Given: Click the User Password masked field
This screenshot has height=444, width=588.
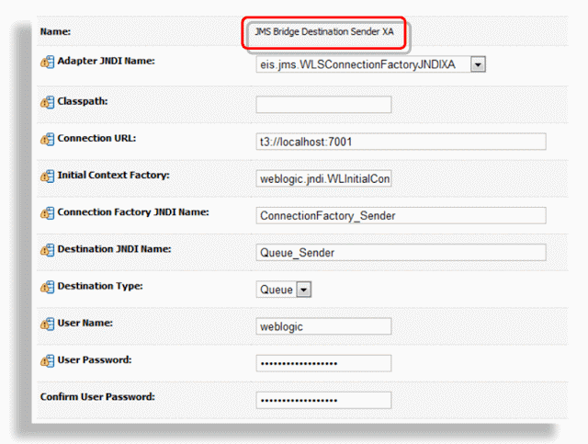Looking at the screenshot, I should tap(323, 363).
